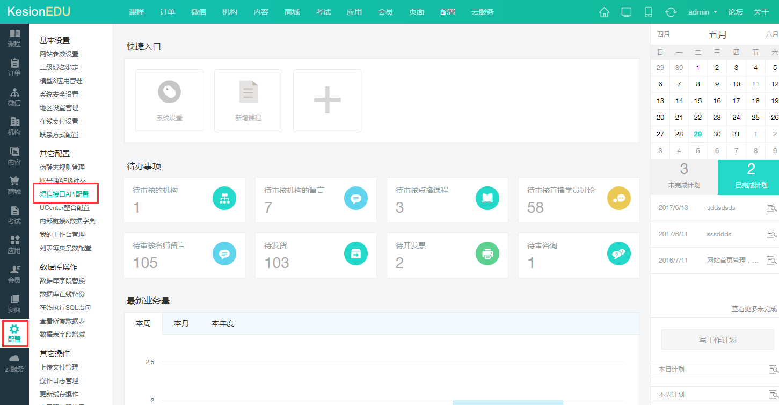
Task: Open desktop preview monitor icon
Action: tap(626, 12)
